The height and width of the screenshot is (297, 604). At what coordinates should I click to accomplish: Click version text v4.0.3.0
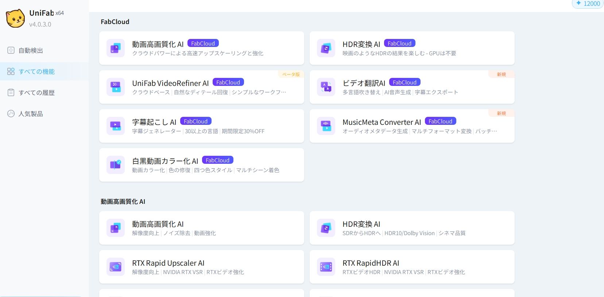(40, 24)
